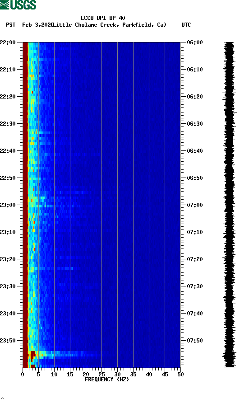Click the 0 Hz frequency tick label

point(23,375)
